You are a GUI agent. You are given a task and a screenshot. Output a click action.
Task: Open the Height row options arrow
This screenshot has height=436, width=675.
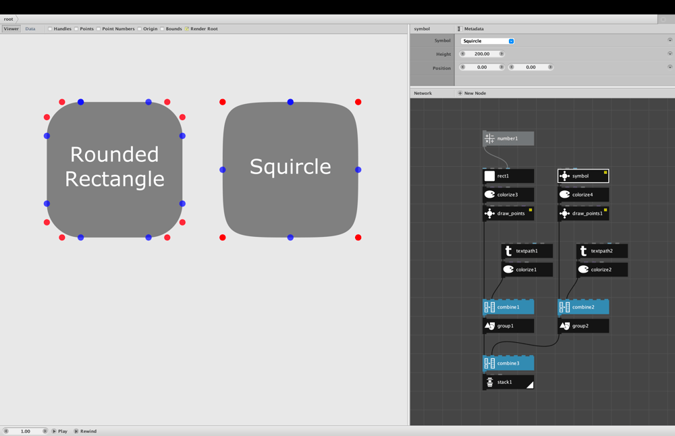[670, 54]
